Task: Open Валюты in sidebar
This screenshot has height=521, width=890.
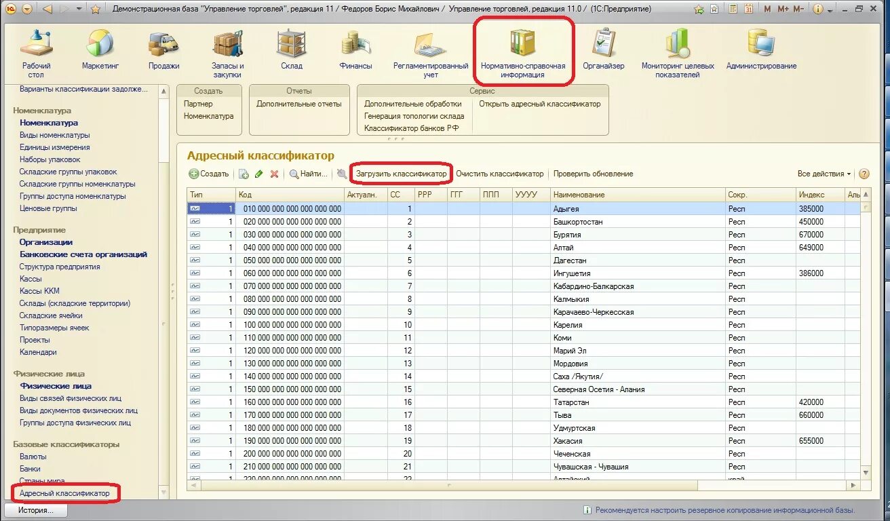Action: tap(33, 457)
